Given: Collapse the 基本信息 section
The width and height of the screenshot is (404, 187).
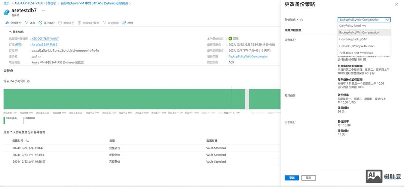Looking at the screenshot, I should pos(16,32).
